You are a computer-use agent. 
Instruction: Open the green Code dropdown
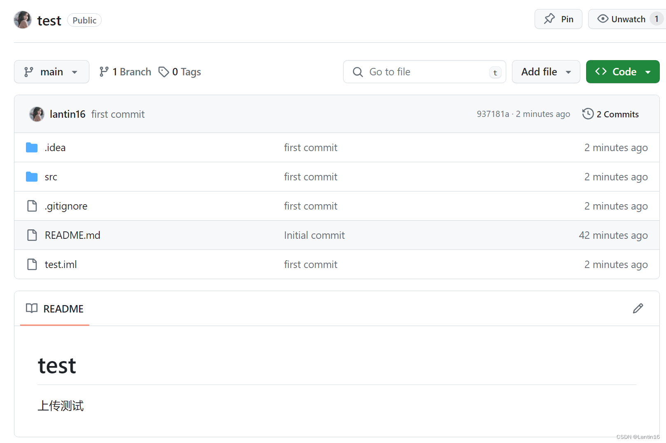coord(623,72)
